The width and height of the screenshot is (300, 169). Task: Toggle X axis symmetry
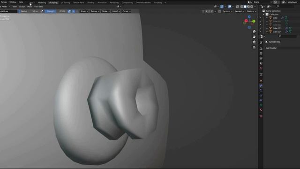click(206, 11)
